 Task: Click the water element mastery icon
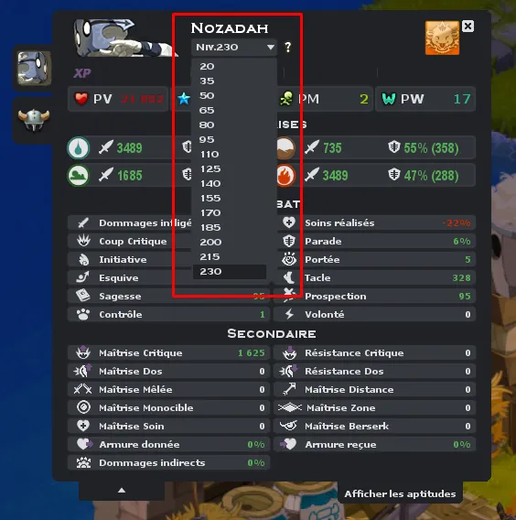coord(78,148)
